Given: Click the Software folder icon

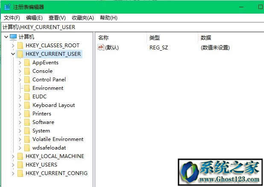Looking at the screenshot, I should [x=27, y=122].
